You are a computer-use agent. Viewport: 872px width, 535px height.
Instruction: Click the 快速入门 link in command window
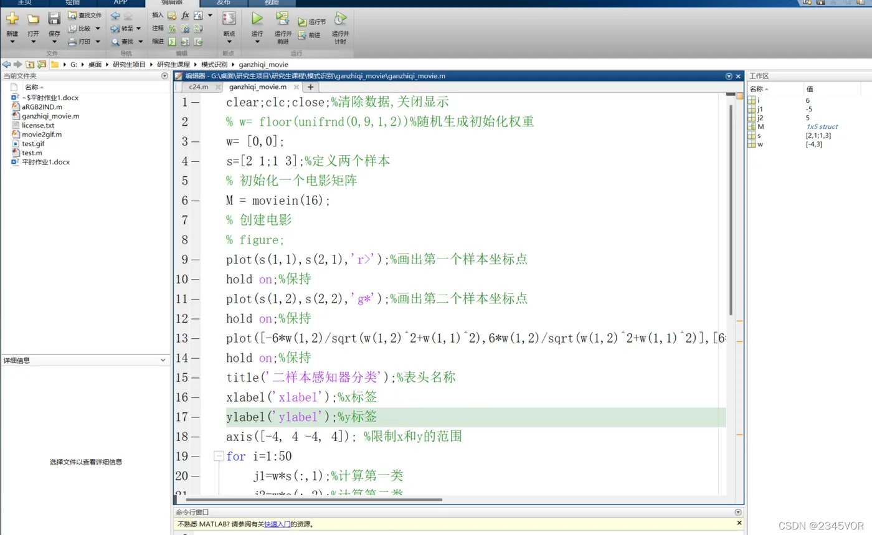point(277,524)
